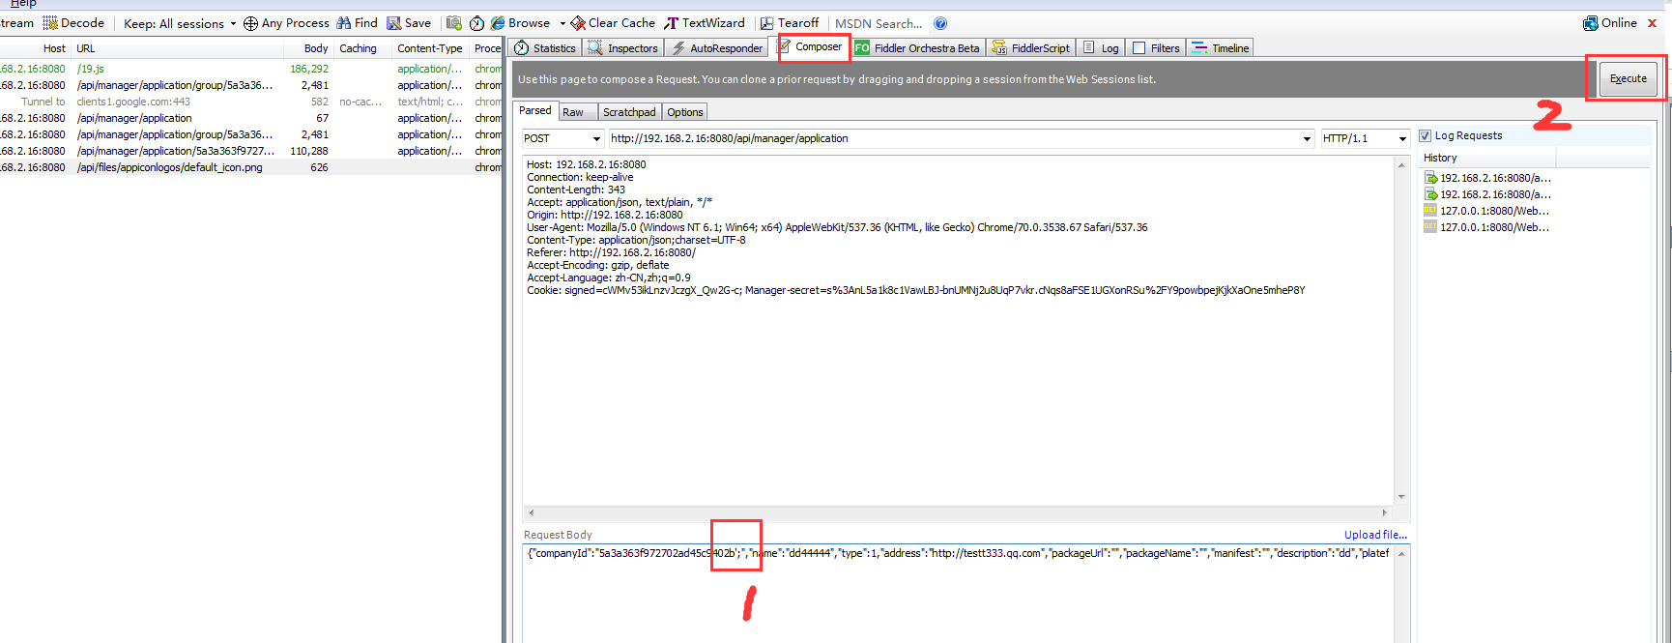Open the AutoResponder tab
Viewport: 1672px width, 643px height.
pos(717,47)
